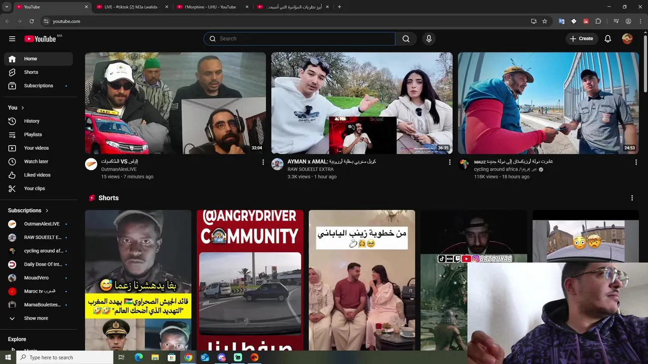This screenshot has width=648, height=364.
Task: Expand the You section chevron
Action: (x=22, y=108)
